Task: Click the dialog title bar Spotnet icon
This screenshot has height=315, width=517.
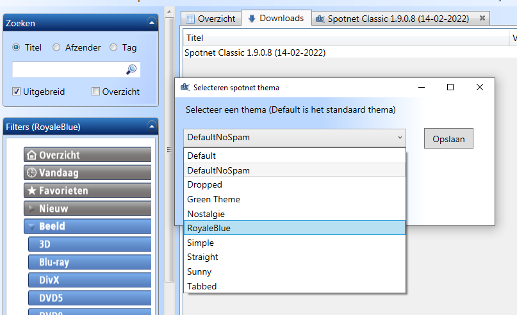Action: [x=185, y=87]
